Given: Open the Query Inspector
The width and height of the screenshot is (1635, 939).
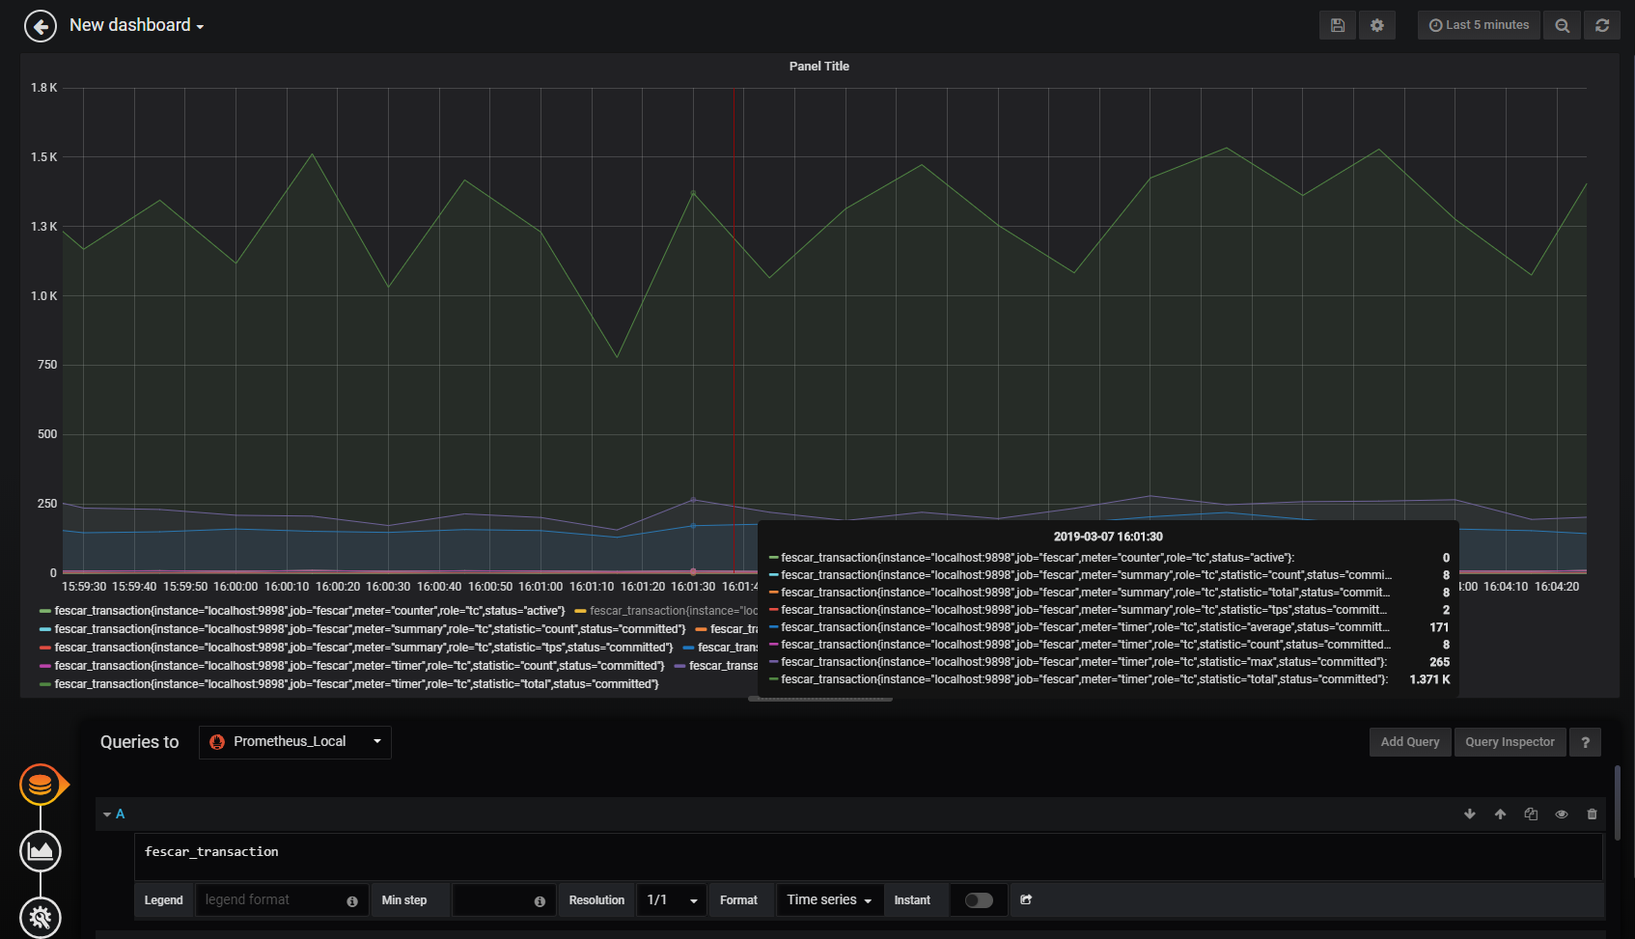Looking at the screenshot, I should (1510, 742).
